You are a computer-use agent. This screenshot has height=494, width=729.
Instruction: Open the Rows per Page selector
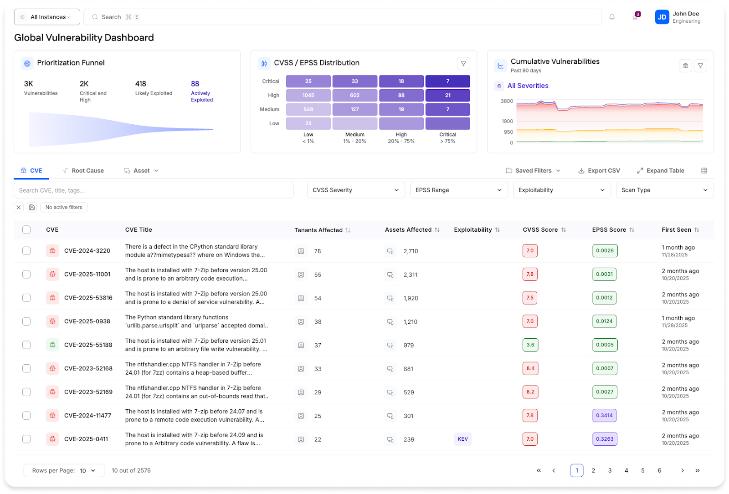coord(64,470)
